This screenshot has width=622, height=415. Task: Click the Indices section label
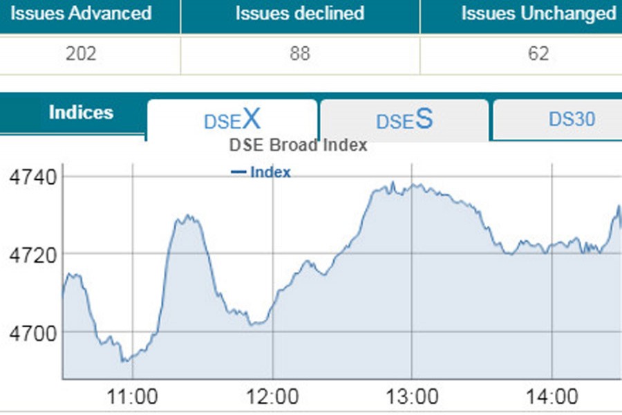tap(81, 113)
